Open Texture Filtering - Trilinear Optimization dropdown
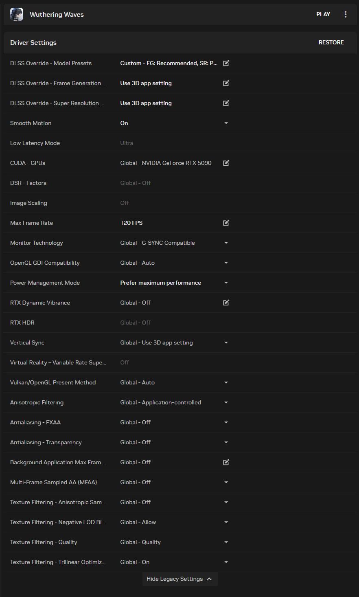Viewport: 359px width, 597px height. [226, 562]
